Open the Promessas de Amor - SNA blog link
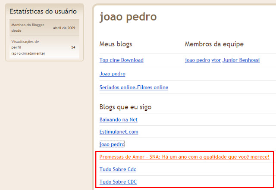276x190 pixels. pyautogui.click(x=184, y=157)
